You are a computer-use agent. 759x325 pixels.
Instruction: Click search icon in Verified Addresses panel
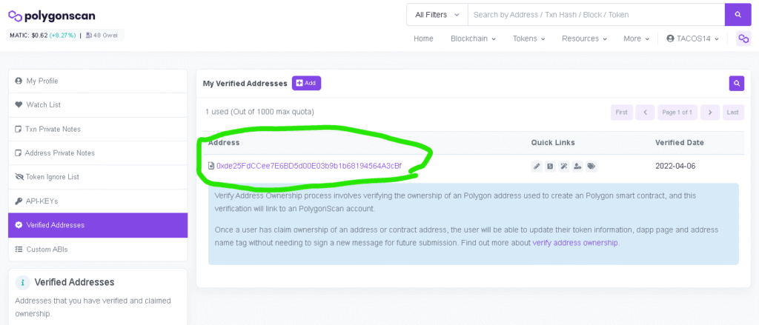(x=736, y=84)
